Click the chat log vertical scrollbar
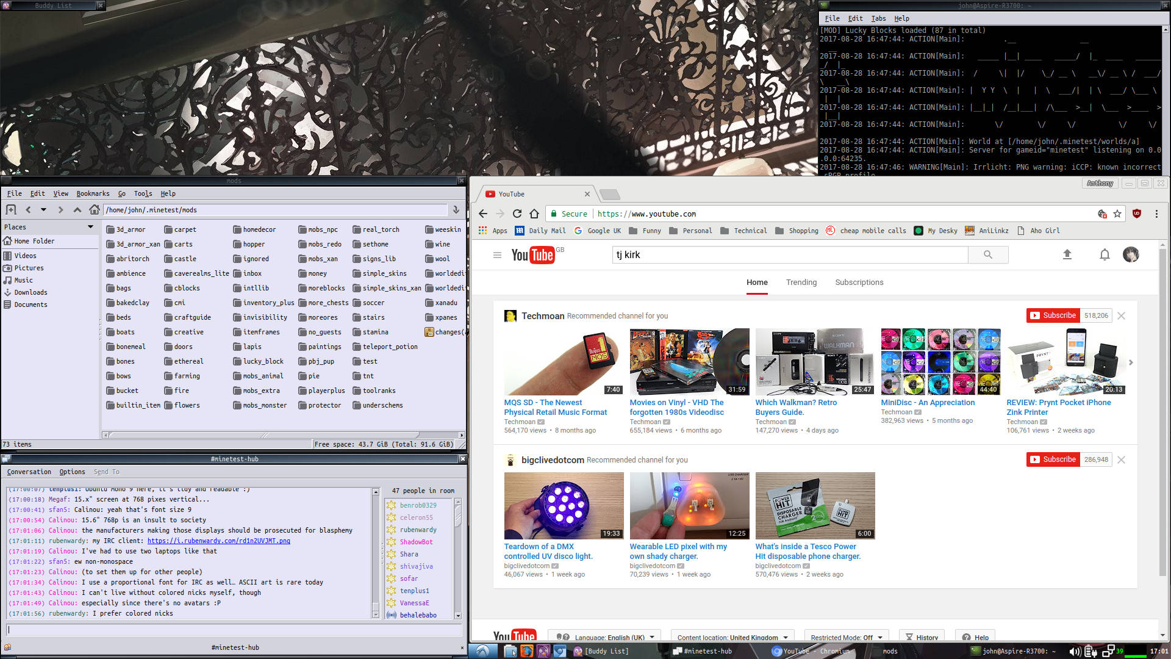Viewport: 1171px width, 659px height. [x=376, y=553]
